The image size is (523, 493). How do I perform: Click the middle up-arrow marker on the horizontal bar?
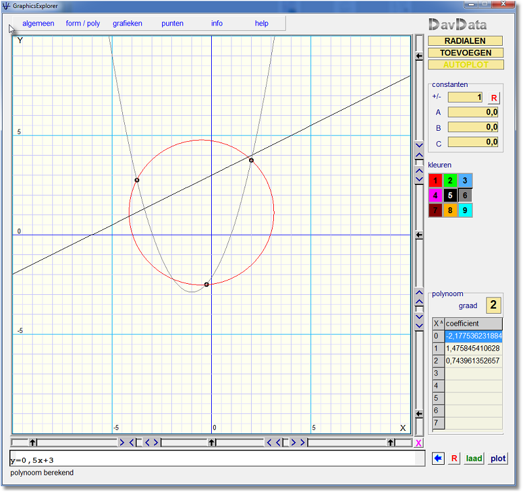211,443
